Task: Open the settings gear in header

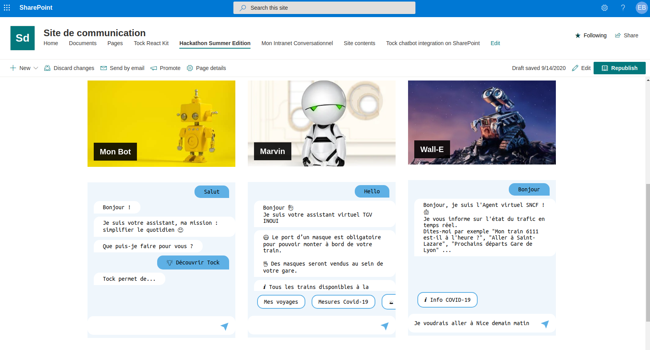Action: [x=604, y=8]
